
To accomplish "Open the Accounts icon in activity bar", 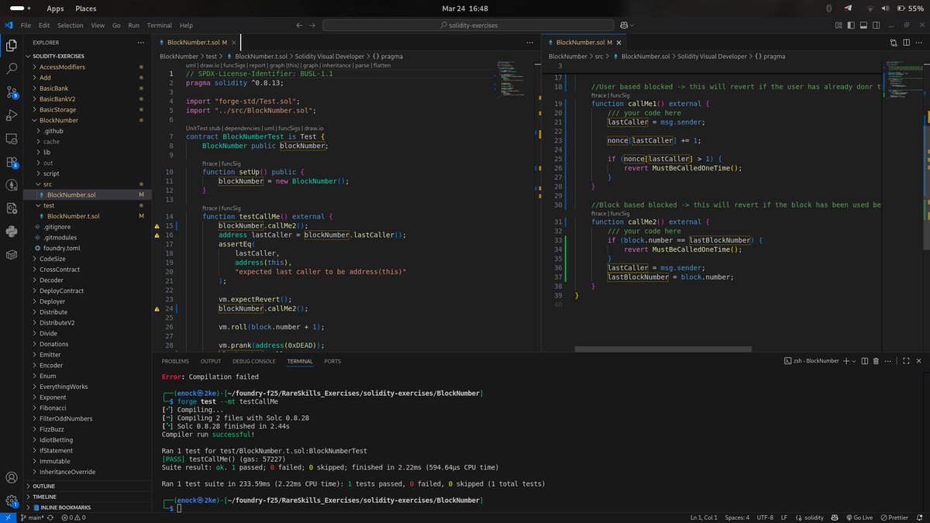I will pos(12,477).
